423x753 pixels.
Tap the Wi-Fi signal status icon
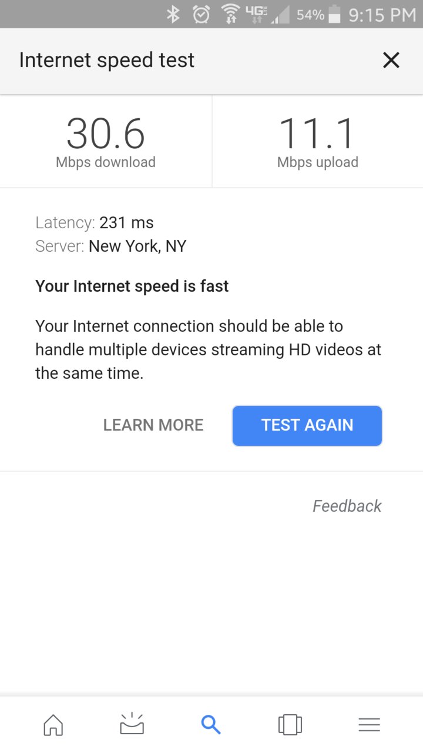230,14
